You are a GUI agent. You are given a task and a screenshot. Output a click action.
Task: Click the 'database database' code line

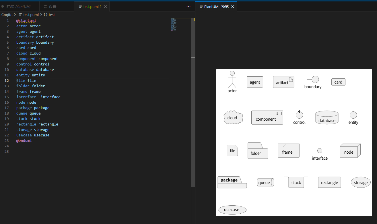pos(35,69)
